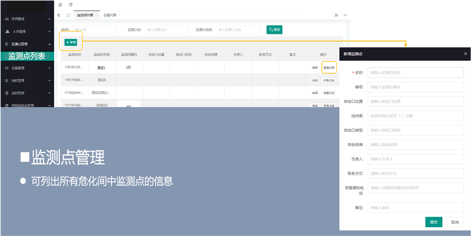The width and height of the screenshot is (471, 236).
Task: Click the 取消 button in the dialog
Action: point(455,222)
